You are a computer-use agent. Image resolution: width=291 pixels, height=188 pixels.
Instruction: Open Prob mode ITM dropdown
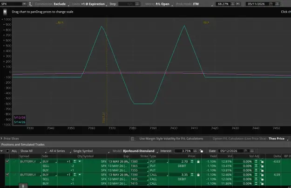(x=194, y=4)
